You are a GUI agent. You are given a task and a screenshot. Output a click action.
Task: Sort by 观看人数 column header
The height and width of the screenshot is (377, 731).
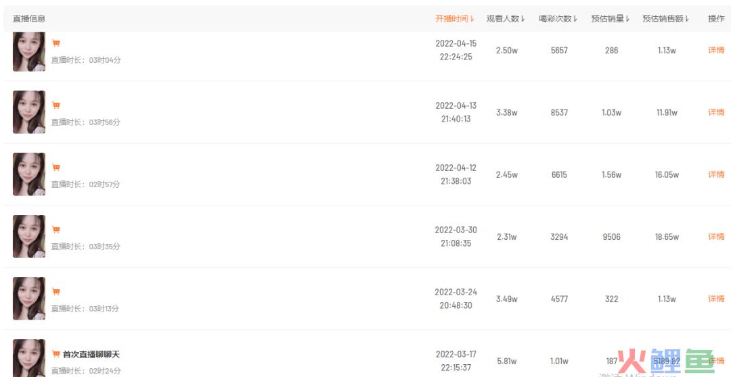coord(506,19)
